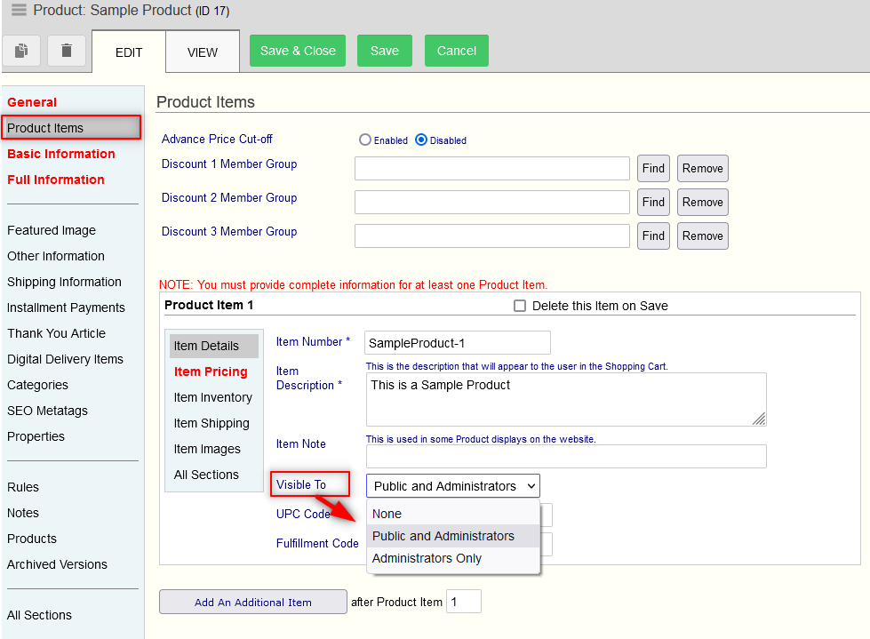
Task: Choose None in Visible To list
Action: pos(453,514)
